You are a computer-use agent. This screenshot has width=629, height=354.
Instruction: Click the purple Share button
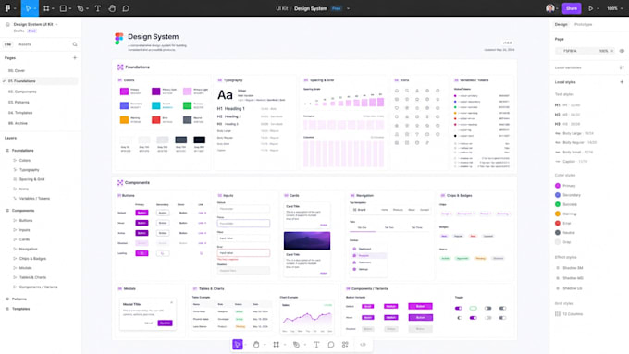(x=572, y=8)
